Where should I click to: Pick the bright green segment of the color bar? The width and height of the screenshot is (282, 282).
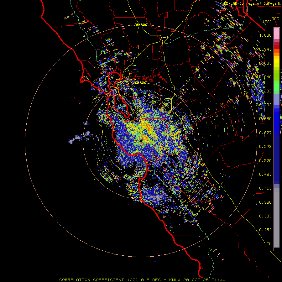[277, 85]
